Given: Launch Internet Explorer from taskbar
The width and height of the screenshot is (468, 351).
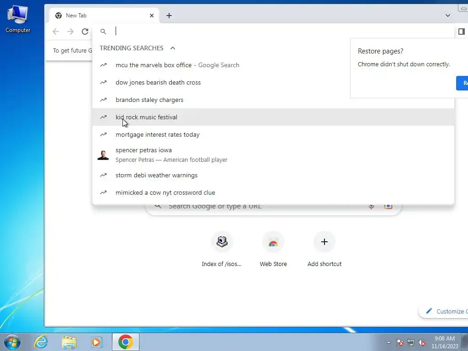Looking at the screenshot, I should coord(41,342).
